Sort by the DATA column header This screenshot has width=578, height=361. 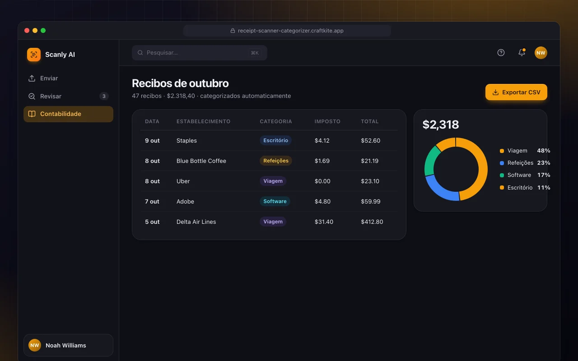tap(152, 121)
